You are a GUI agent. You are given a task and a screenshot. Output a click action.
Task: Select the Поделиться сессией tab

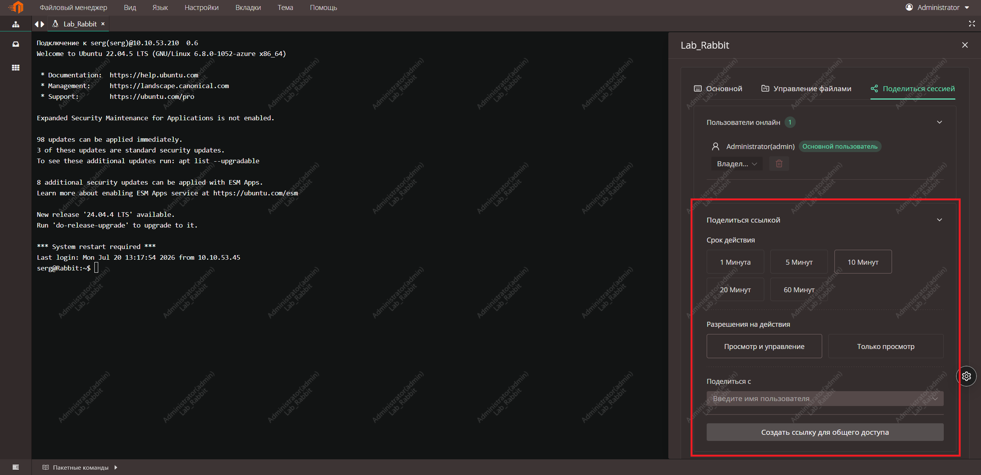point(913,88)
